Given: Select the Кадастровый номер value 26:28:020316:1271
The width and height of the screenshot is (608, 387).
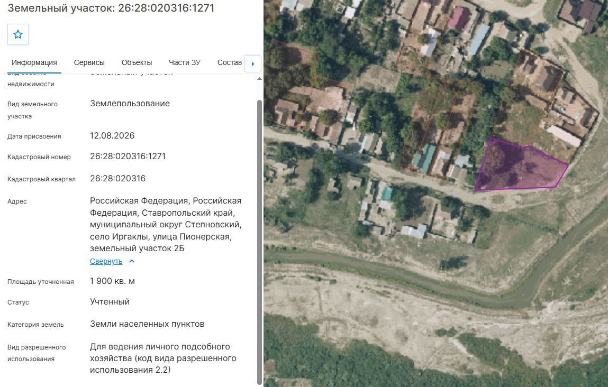Looking at the screenshot, I should [128, 156].
